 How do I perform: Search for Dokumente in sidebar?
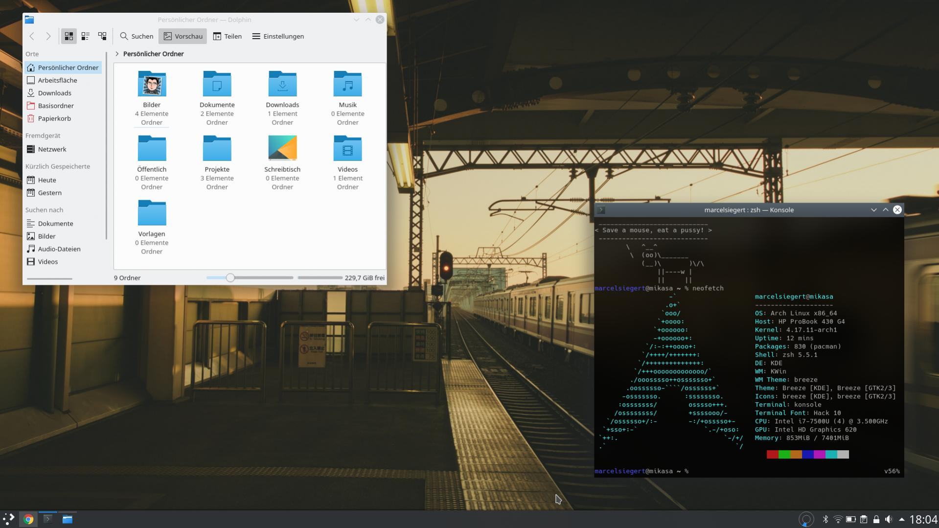63,224
